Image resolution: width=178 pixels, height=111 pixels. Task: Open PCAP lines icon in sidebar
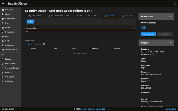pyautogui.click(x=3, y=36)
